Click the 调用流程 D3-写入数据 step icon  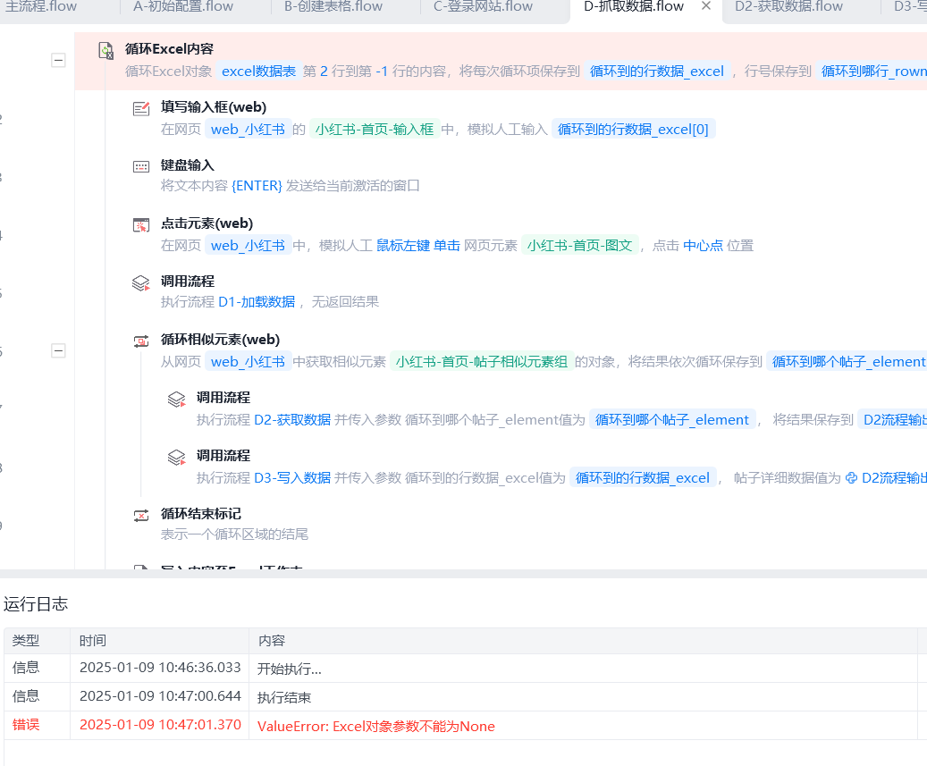point(177,458)
